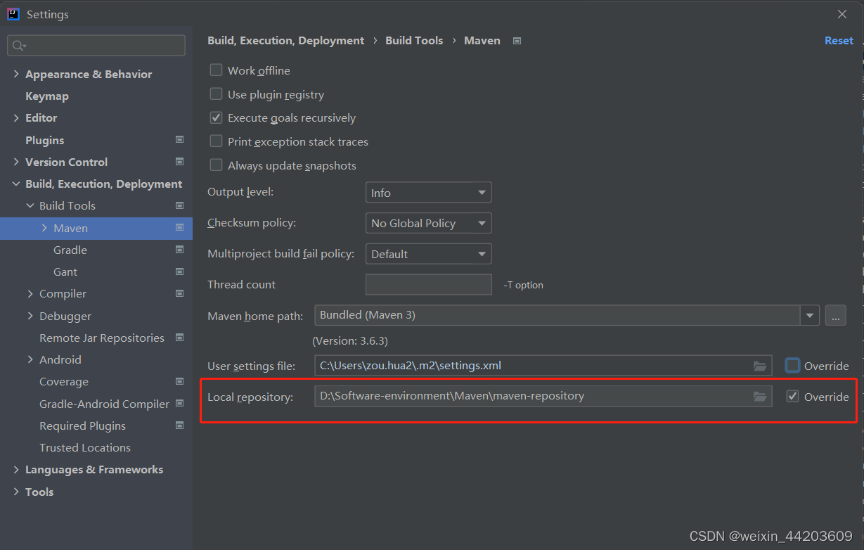Expand the Compiler node
The height and width of the screenshot is (550, 864).
click(x=30, y=293)
